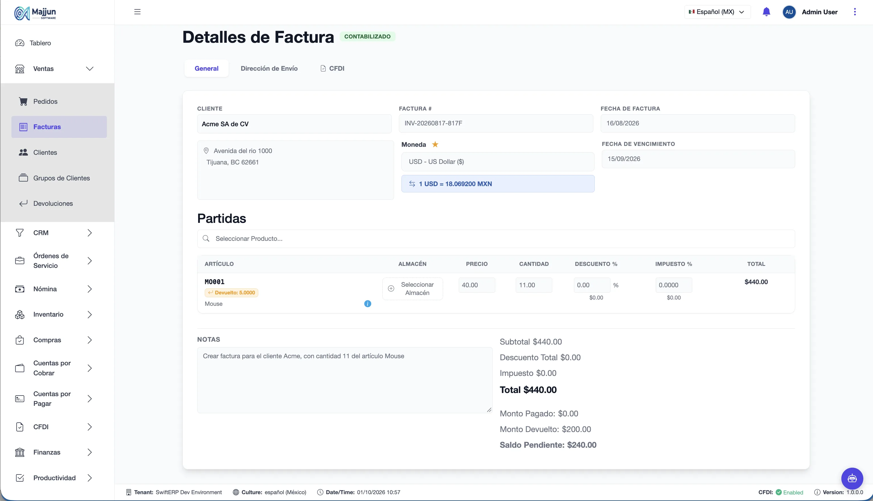Screen dimensions: 873x501
Task: Open the notifications bell
Action: click(766, 12)
